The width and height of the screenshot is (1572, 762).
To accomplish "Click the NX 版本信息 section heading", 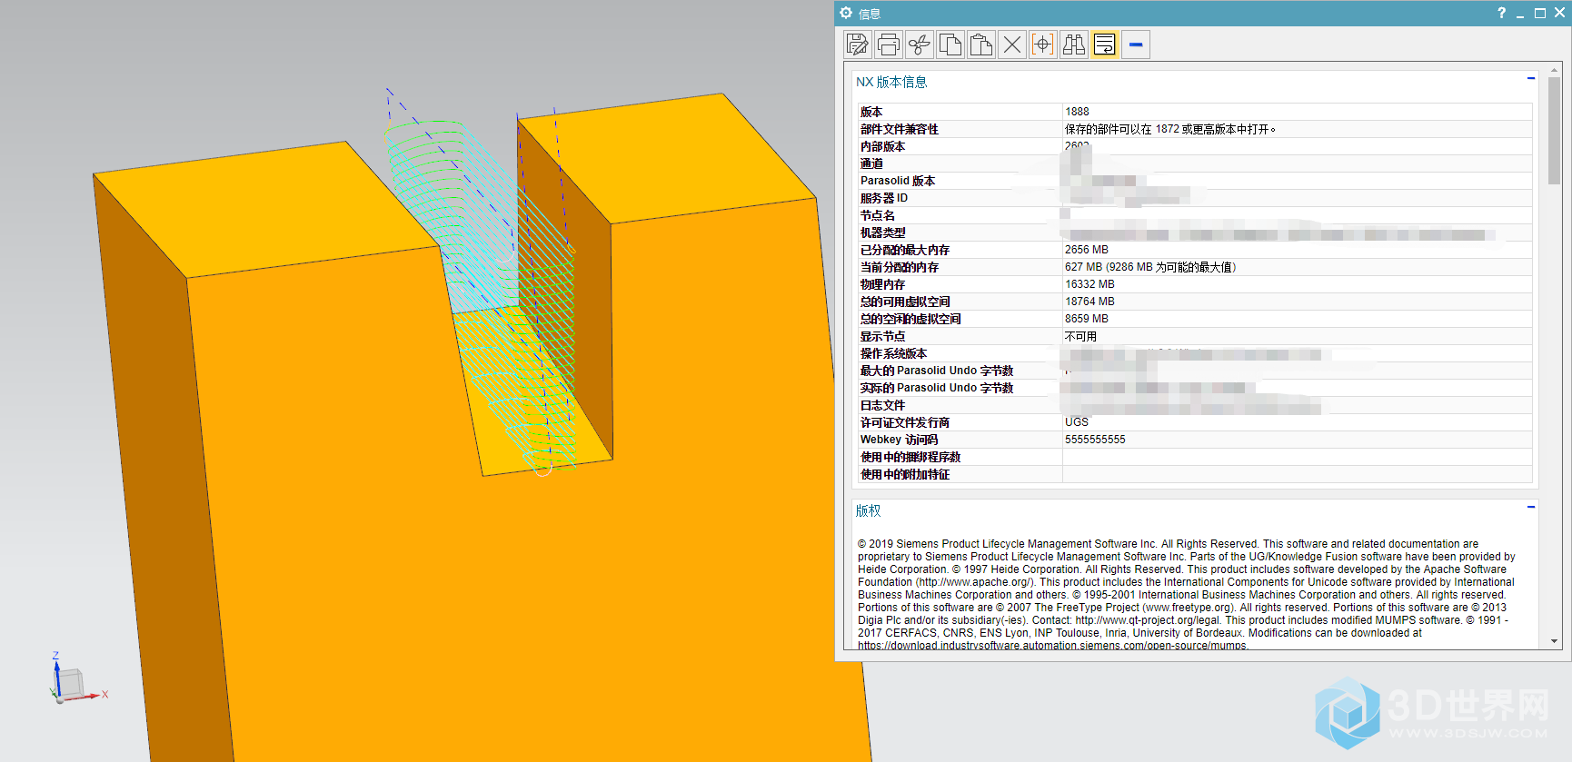I will coord(890,82).
